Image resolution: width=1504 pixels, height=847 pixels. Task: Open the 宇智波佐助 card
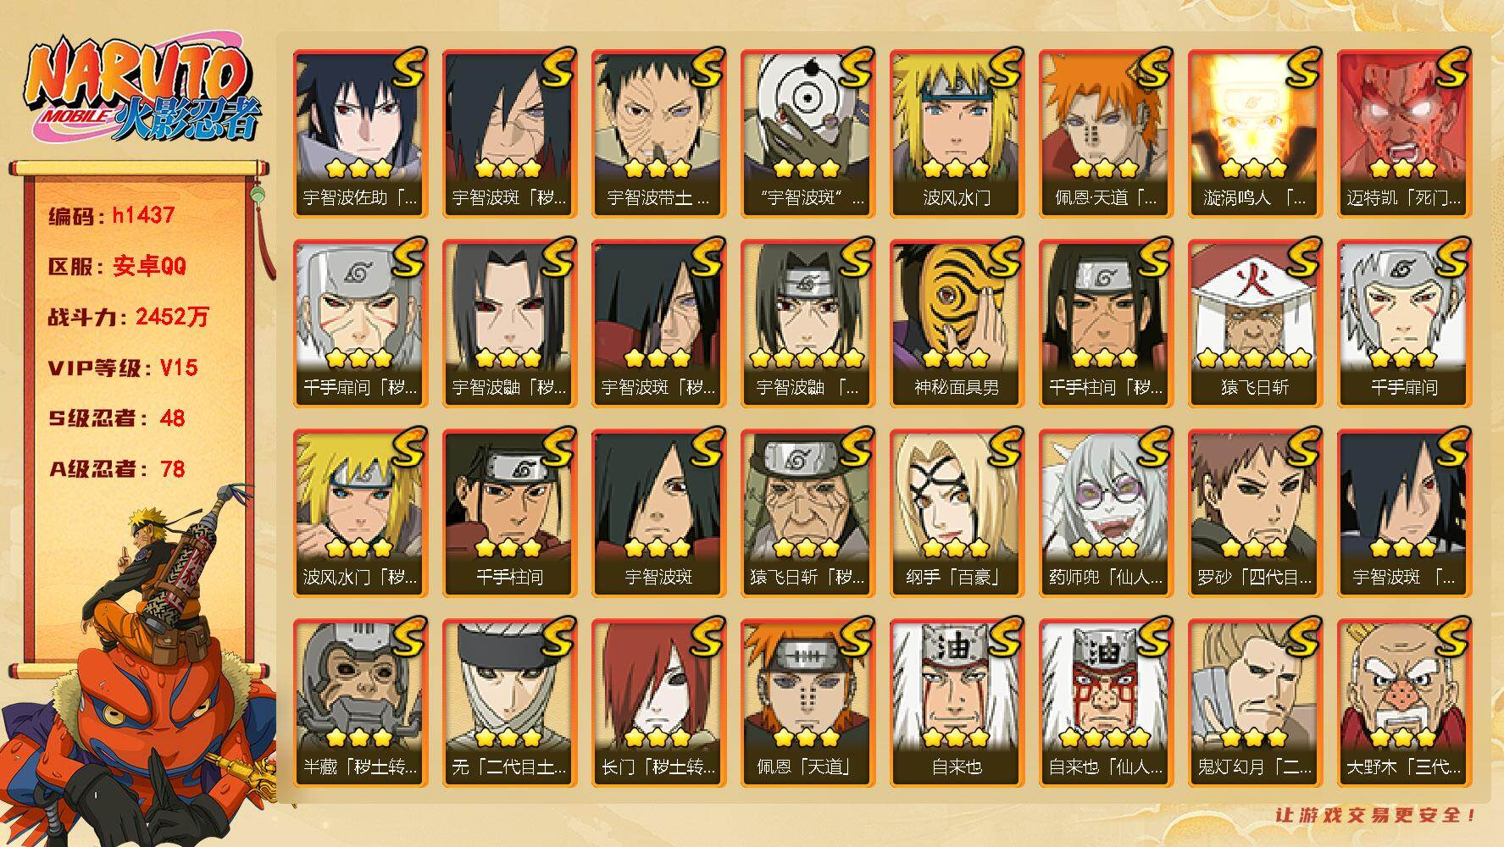point(359,133)
